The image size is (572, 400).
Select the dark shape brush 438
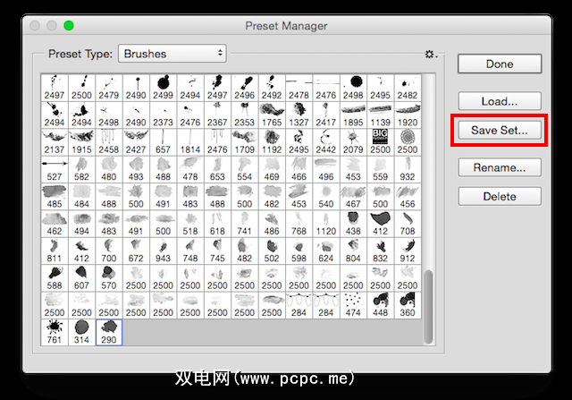(353, 224)
